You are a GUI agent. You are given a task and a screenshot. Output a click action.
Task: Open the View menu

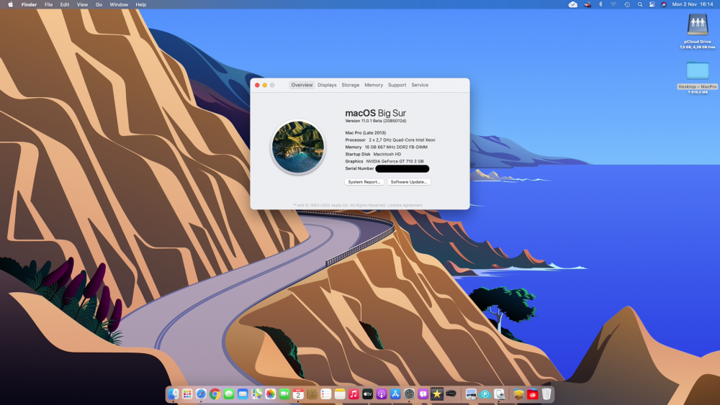click(x=82, y=4)
